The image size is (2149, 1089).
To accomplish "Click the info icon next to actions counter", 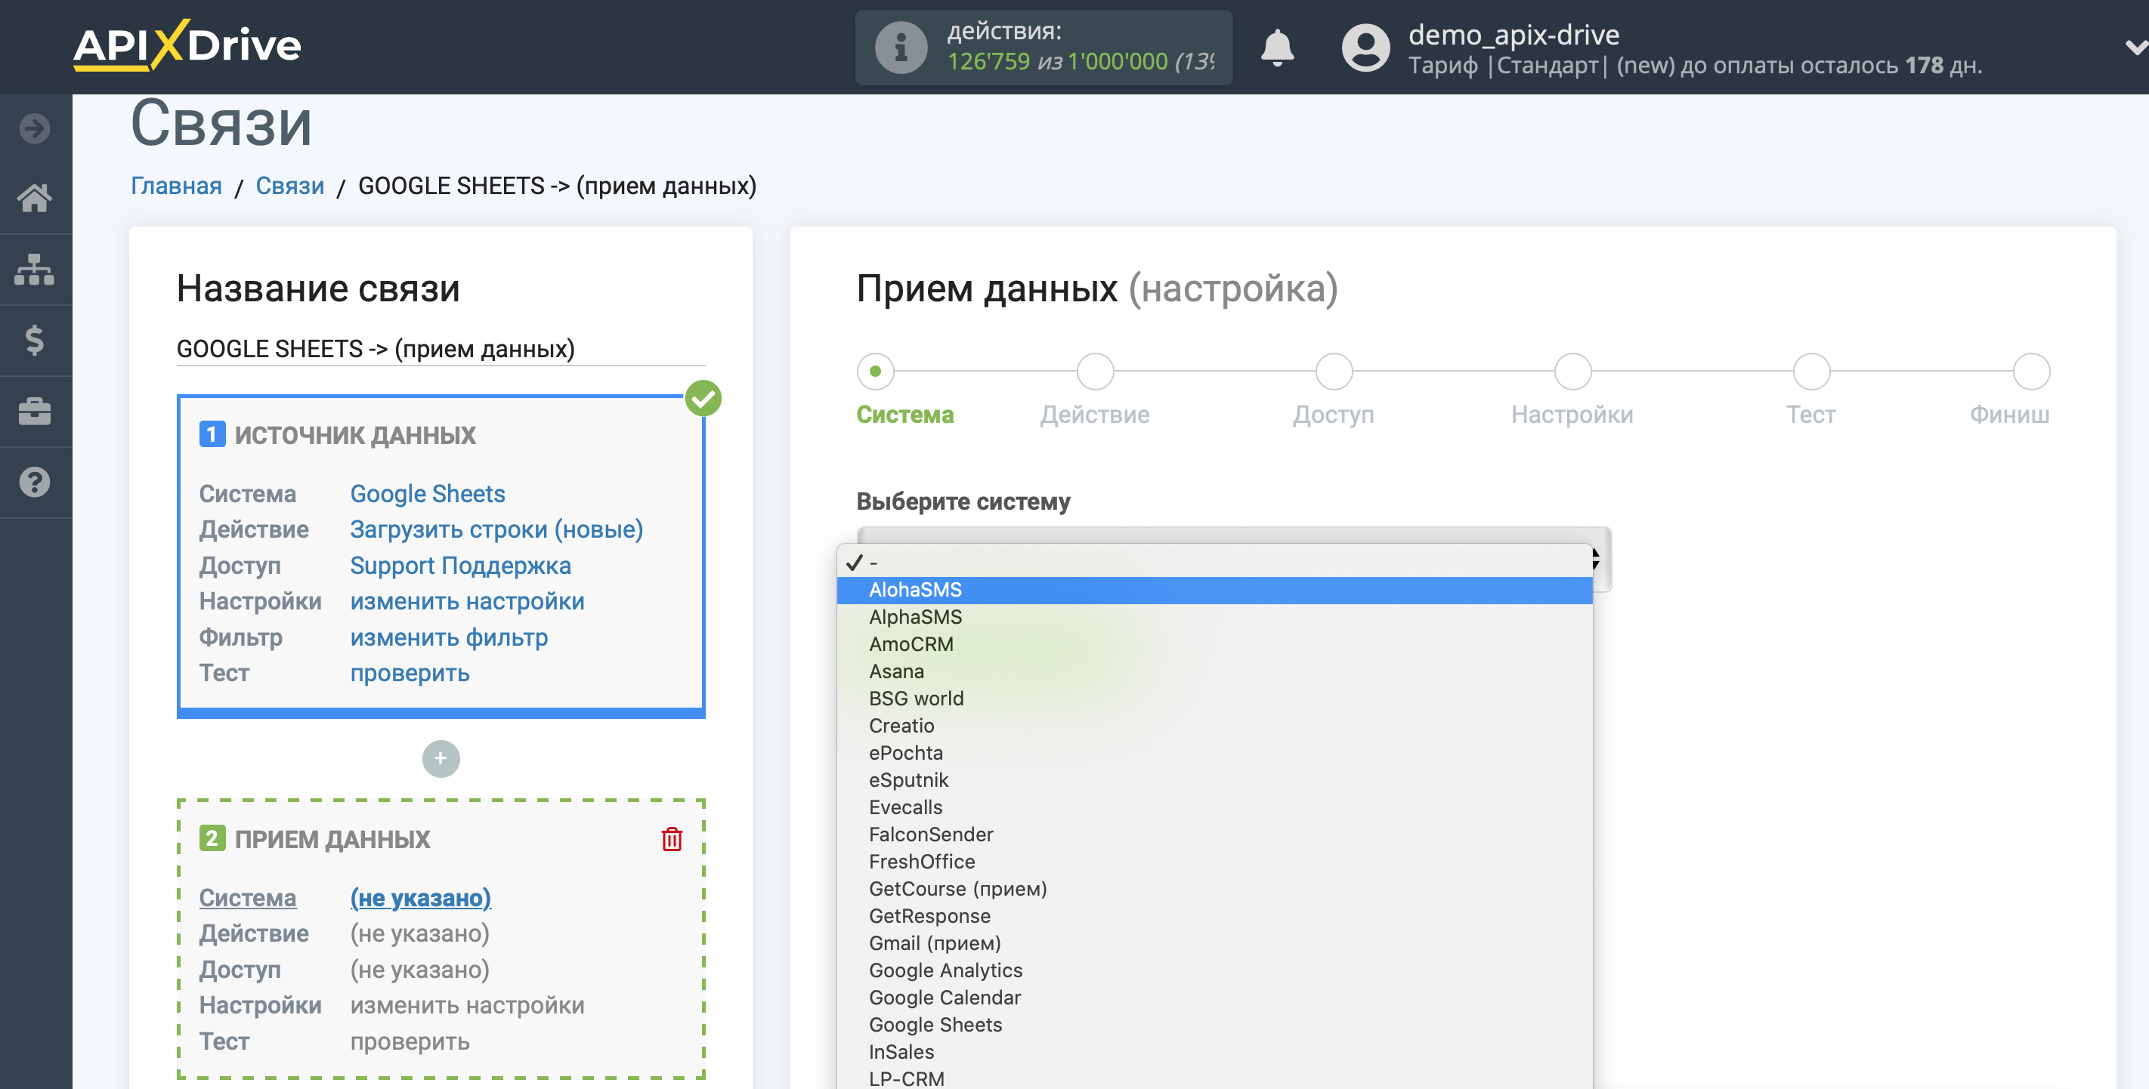I will (x=900, y=48).
